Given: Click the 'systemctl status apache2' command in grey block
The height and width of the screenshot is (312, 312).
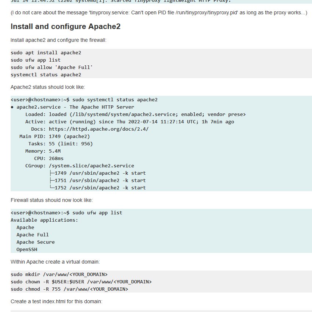Looking at the screenshot, I should [46, 75].
